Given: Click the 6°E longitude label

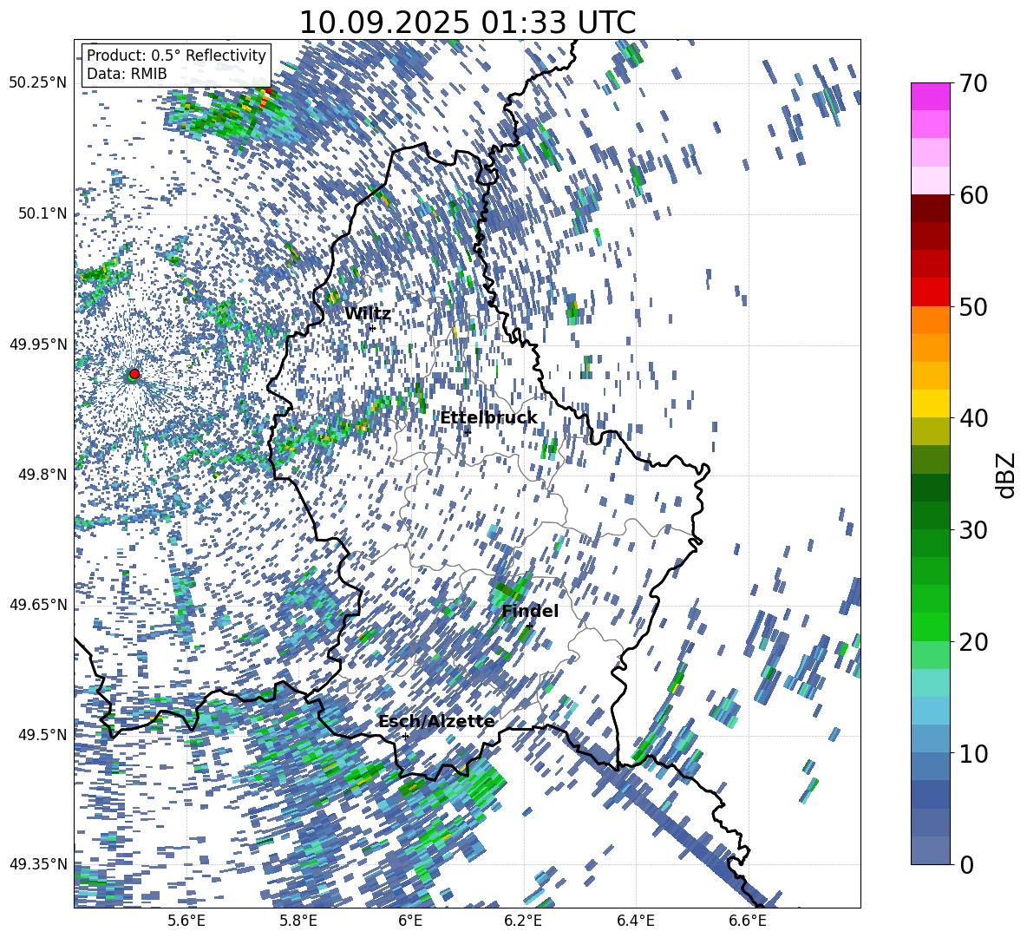Looking at the screenshot, I should coord(410,921).
